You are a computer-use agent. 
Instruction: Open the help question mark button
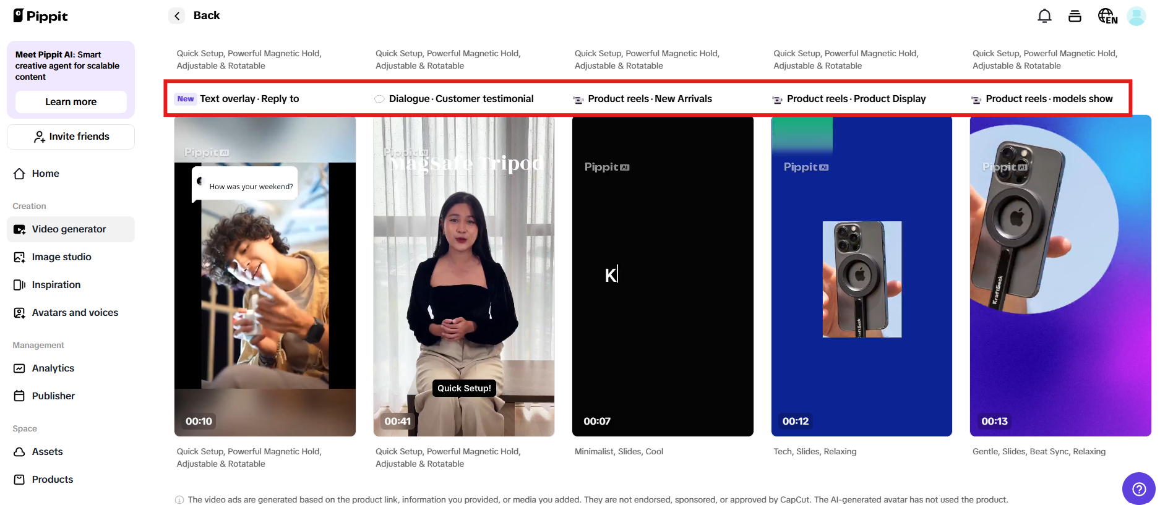(x=1139, y=489)
